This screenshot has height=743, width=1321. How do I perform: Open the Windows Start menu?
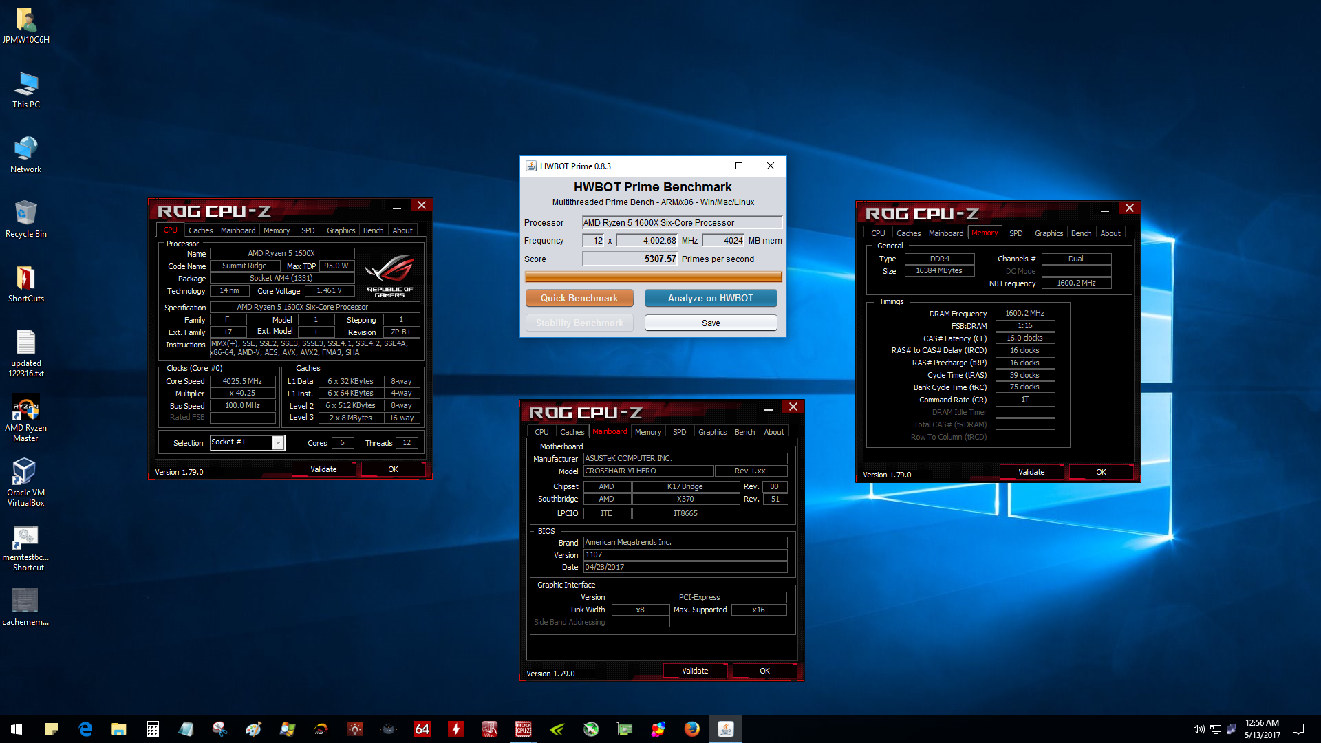point(17,729)
